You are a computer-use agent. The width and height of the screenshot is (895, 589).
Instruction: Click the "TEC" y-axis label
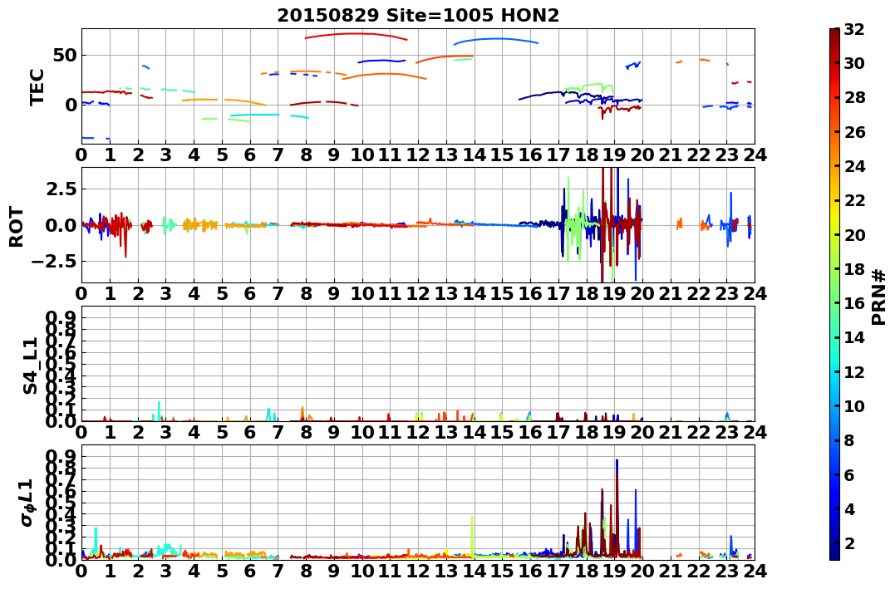click(37, 86)
